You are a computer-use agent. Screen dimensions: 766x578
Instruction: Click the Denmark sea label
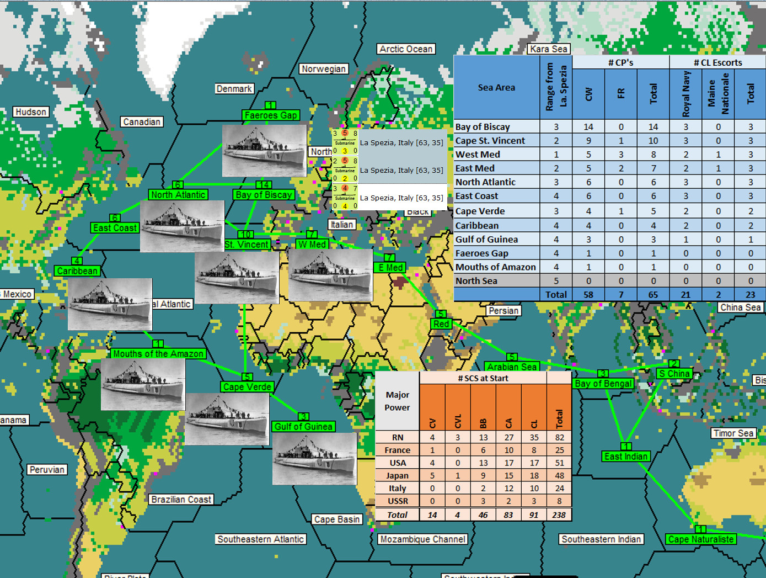pos(234,89)
